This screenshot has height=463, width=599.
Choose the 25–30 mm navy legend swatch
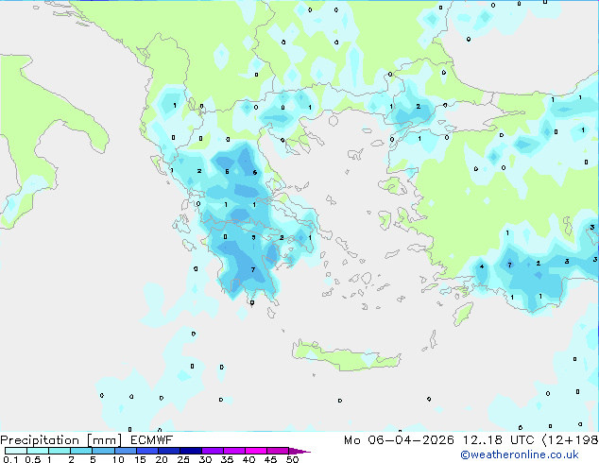tap(190, 451)
